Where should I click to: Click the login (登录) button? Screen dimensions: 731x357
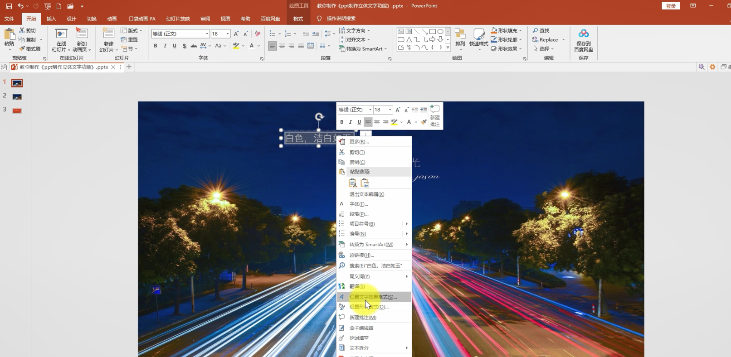[x=671, y=6]
